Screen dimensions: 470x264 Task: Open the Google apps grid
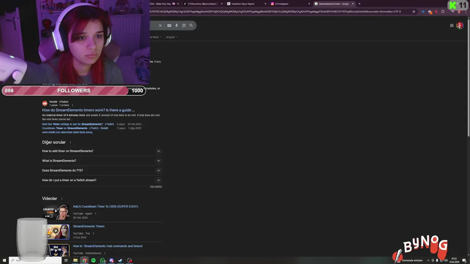coord(452,25)
